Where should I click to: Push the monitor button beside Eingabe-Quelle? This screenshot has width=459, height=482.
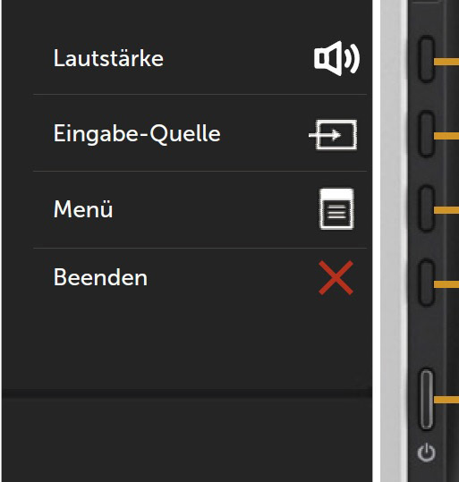coord(427,134)
